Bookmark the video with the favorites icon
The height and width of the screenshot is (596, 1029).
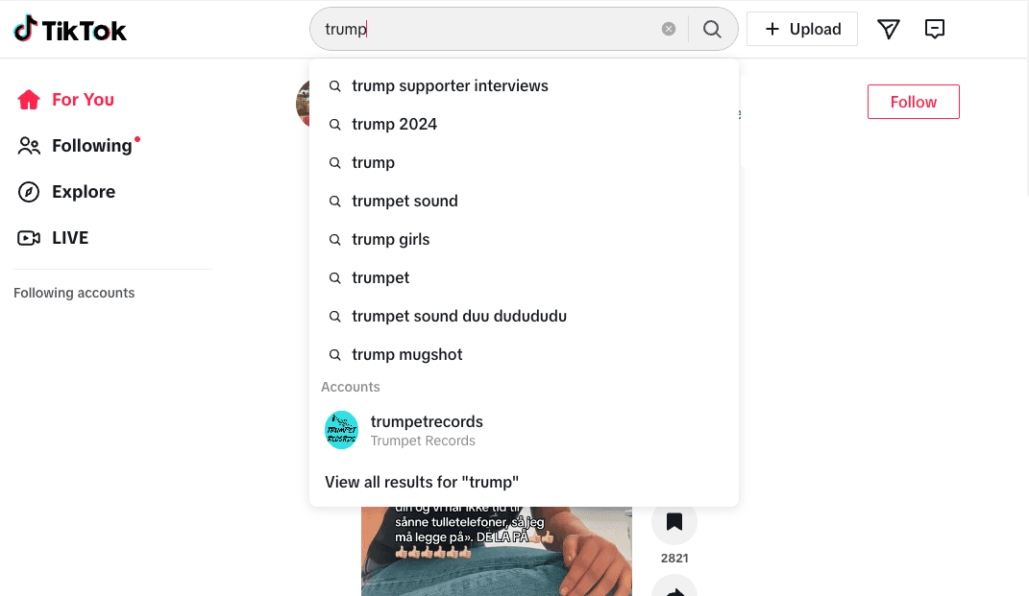[x=674, y=522]
